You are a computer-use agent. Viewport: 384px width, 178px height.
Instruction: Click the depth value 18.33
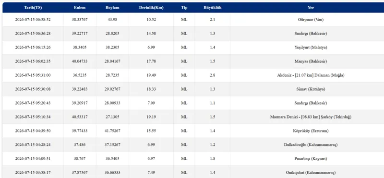(x=151, y=89)
